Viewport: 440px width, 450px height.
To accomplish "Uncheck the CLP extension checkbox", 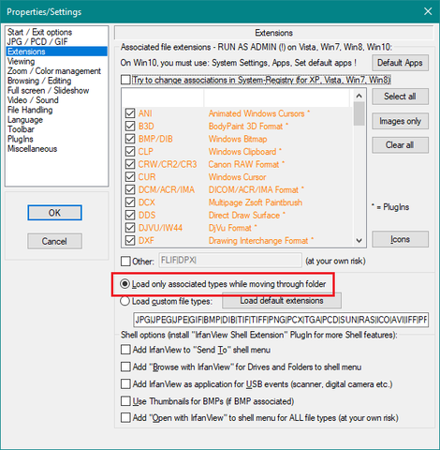I will (130, 152).
